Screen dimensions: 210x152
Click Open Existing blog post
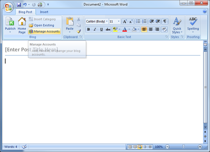(x=42, y=25)
